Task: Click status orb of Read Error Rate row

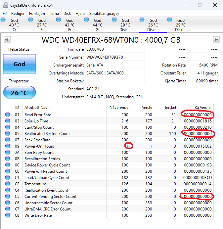Action: [x=8, y=114]
